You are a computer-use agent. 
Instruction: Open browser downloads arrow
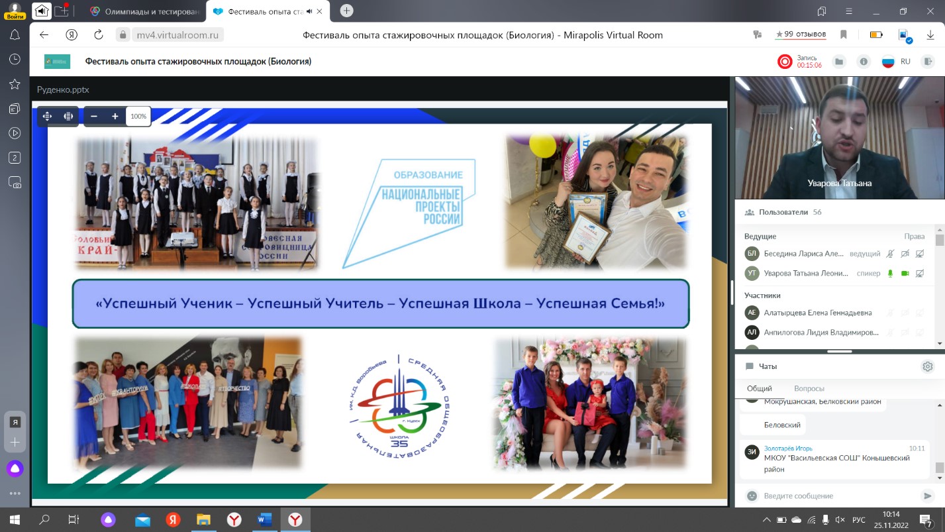[x=930, y=34]
